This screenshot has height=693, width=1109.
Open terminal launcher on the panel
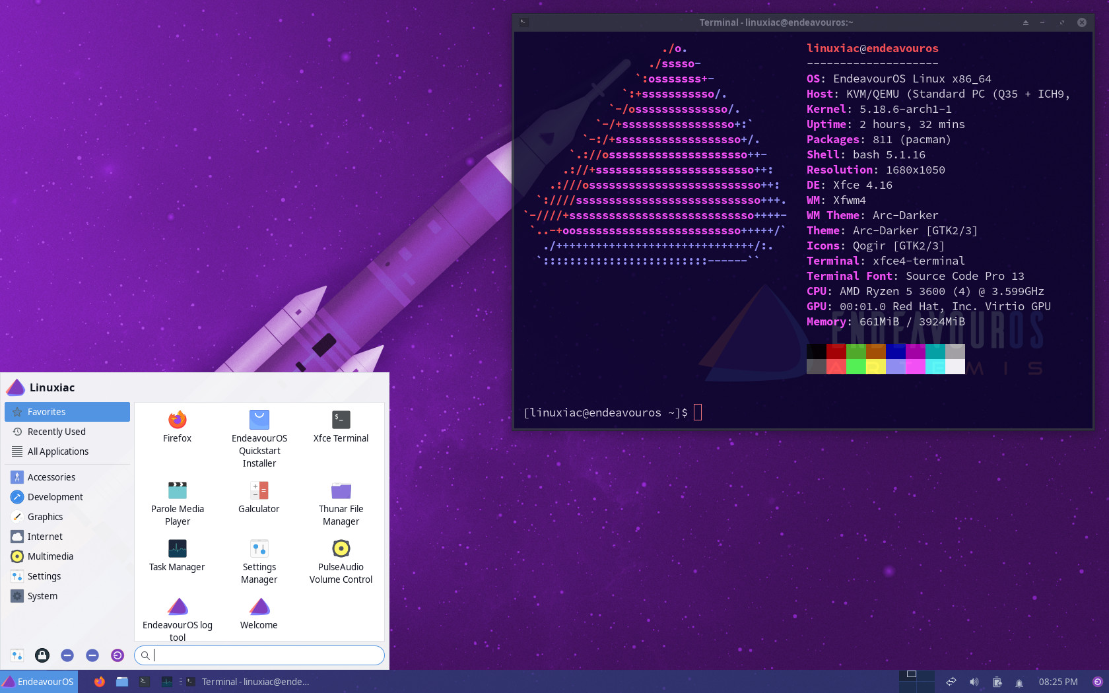pos(145,682)
